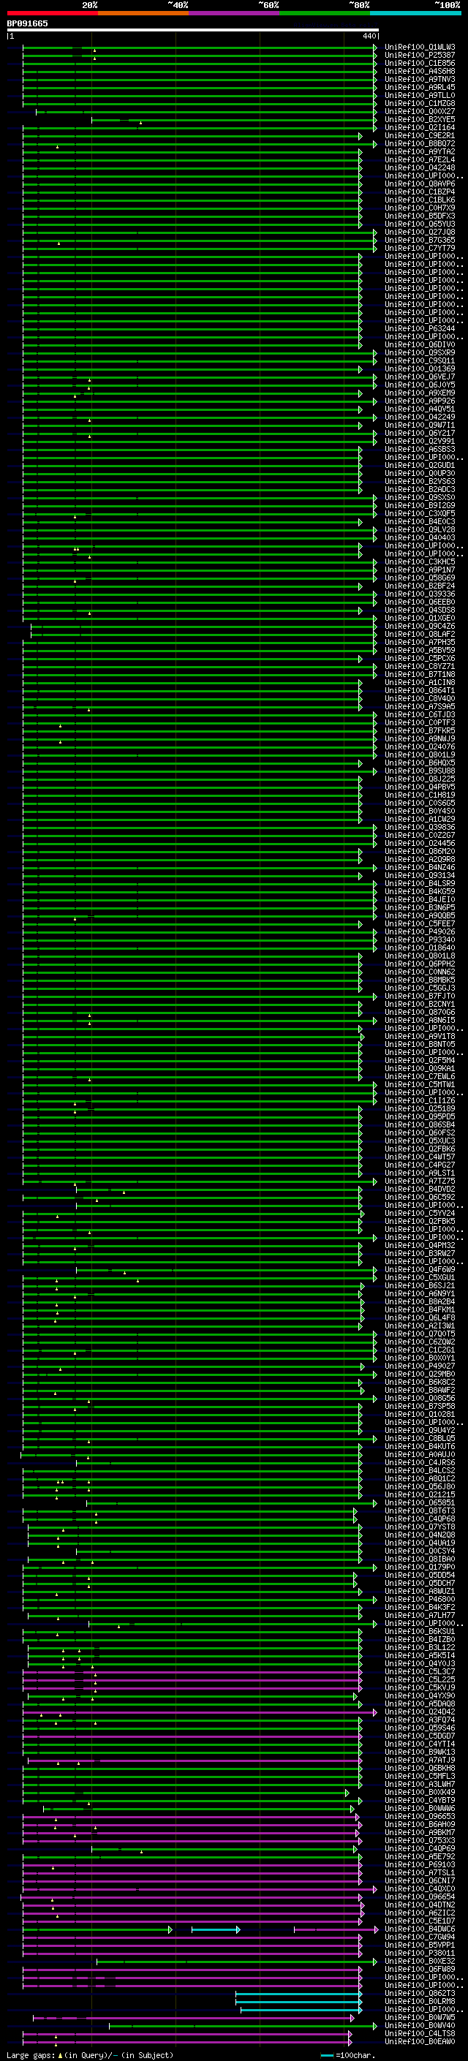Screen dimensions: 468x2061
Task: Open hit UniRef100_A4S6H8
Action: [419, 71]
